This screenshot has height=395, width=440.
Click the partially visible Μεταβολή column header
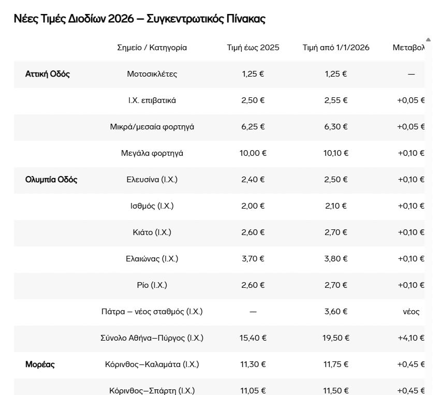(x=408, y=48)
